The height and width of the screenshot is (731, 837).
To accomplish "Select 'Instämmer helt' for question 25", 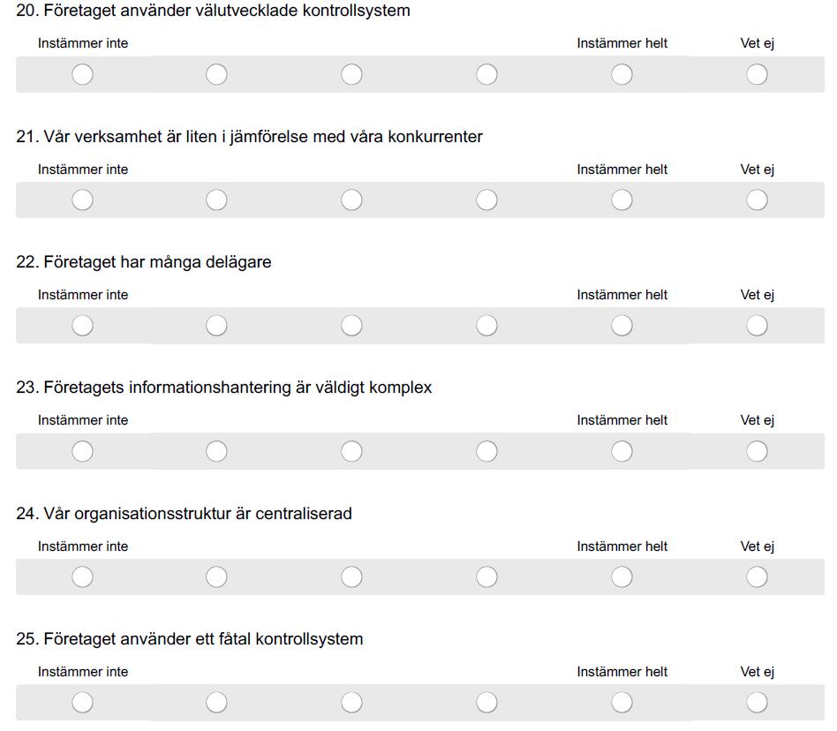I will click(x=622, y=702).
